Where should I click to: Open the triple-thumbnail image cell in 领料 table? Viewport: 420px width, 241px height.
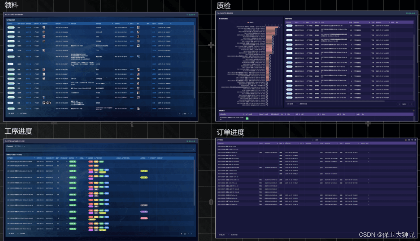[x=47, y=102]
